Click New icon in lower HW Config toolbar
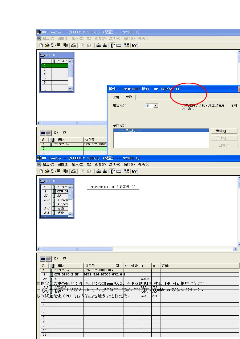 tap(41, 171)
